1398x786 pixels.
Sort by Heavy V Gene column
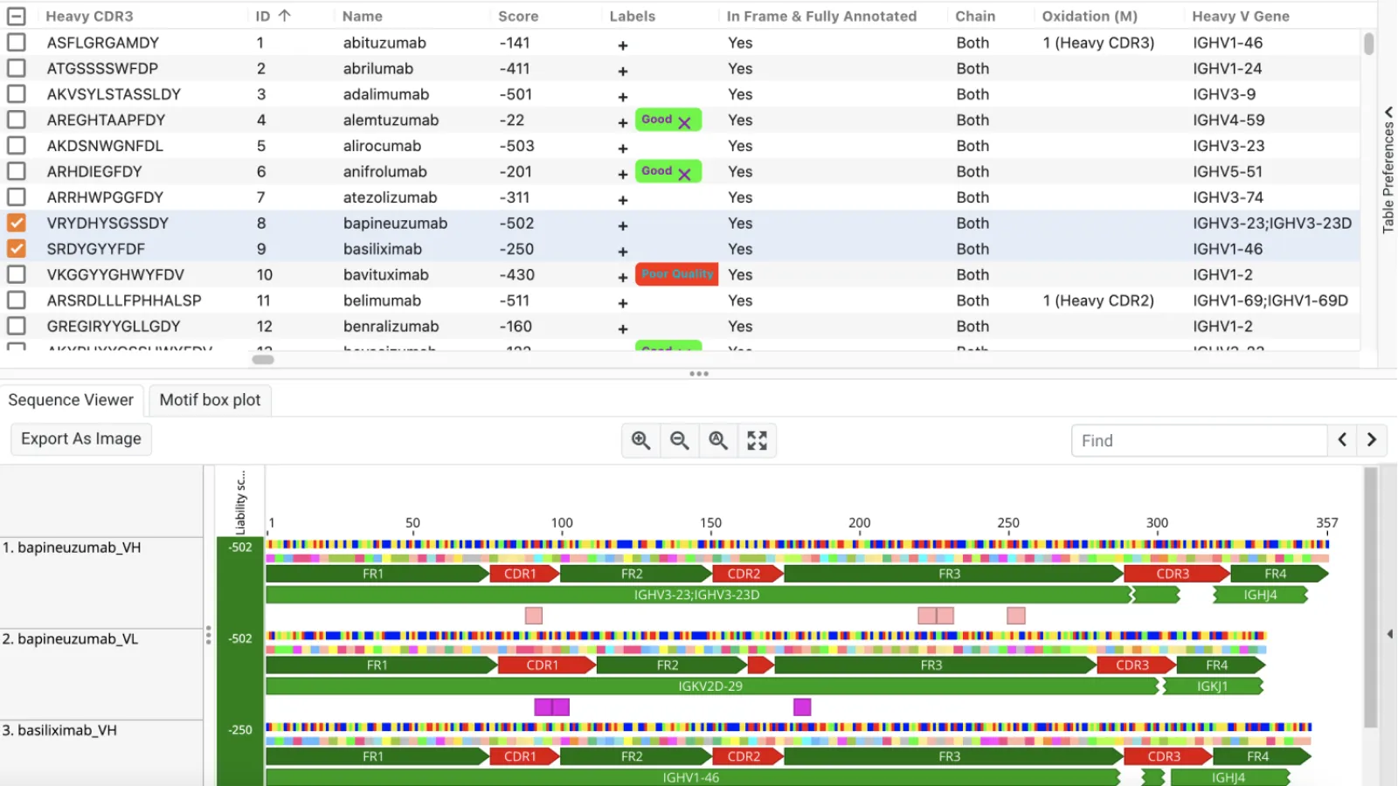pyautogui.click(x=1241, y=16)
